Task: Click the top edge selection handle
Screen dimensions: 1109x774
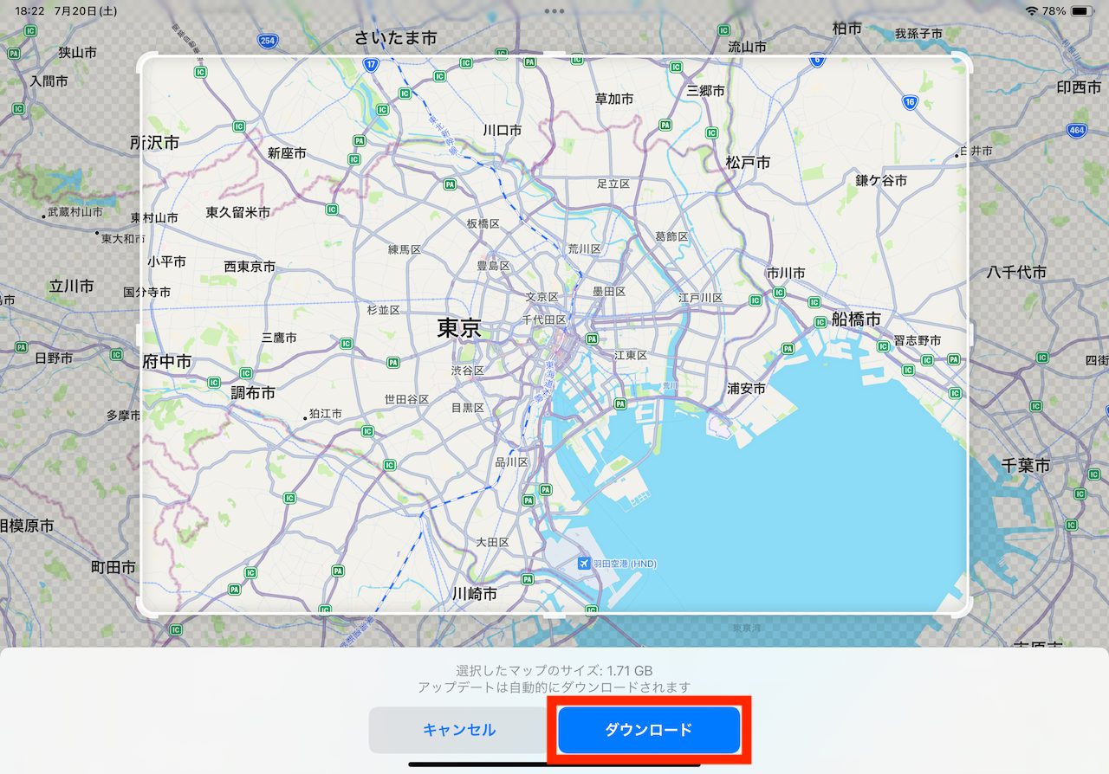Action: pyautogui.click(x=554, y=54)
